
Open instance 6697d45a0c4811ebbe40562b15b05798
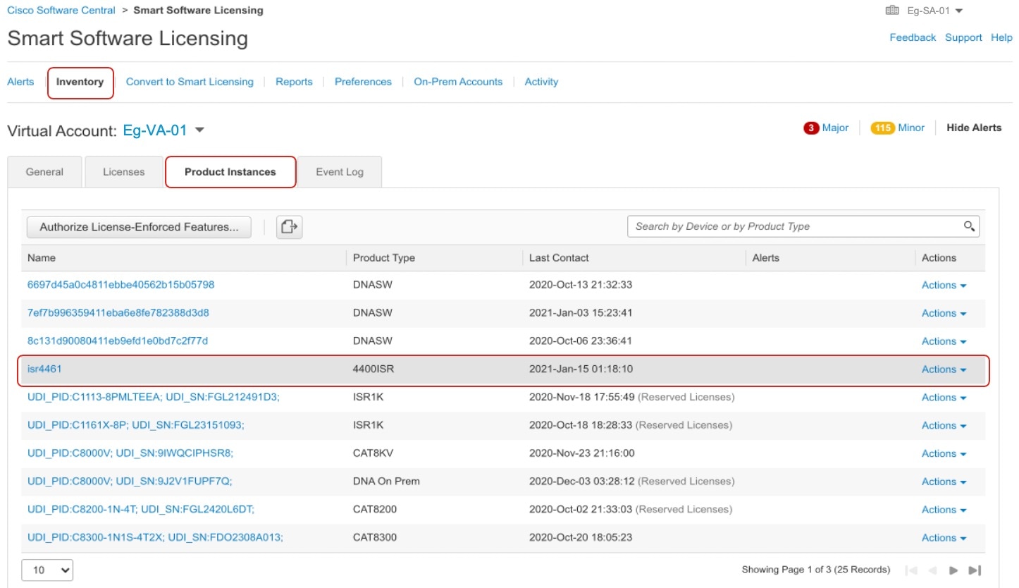click(121, 285)
